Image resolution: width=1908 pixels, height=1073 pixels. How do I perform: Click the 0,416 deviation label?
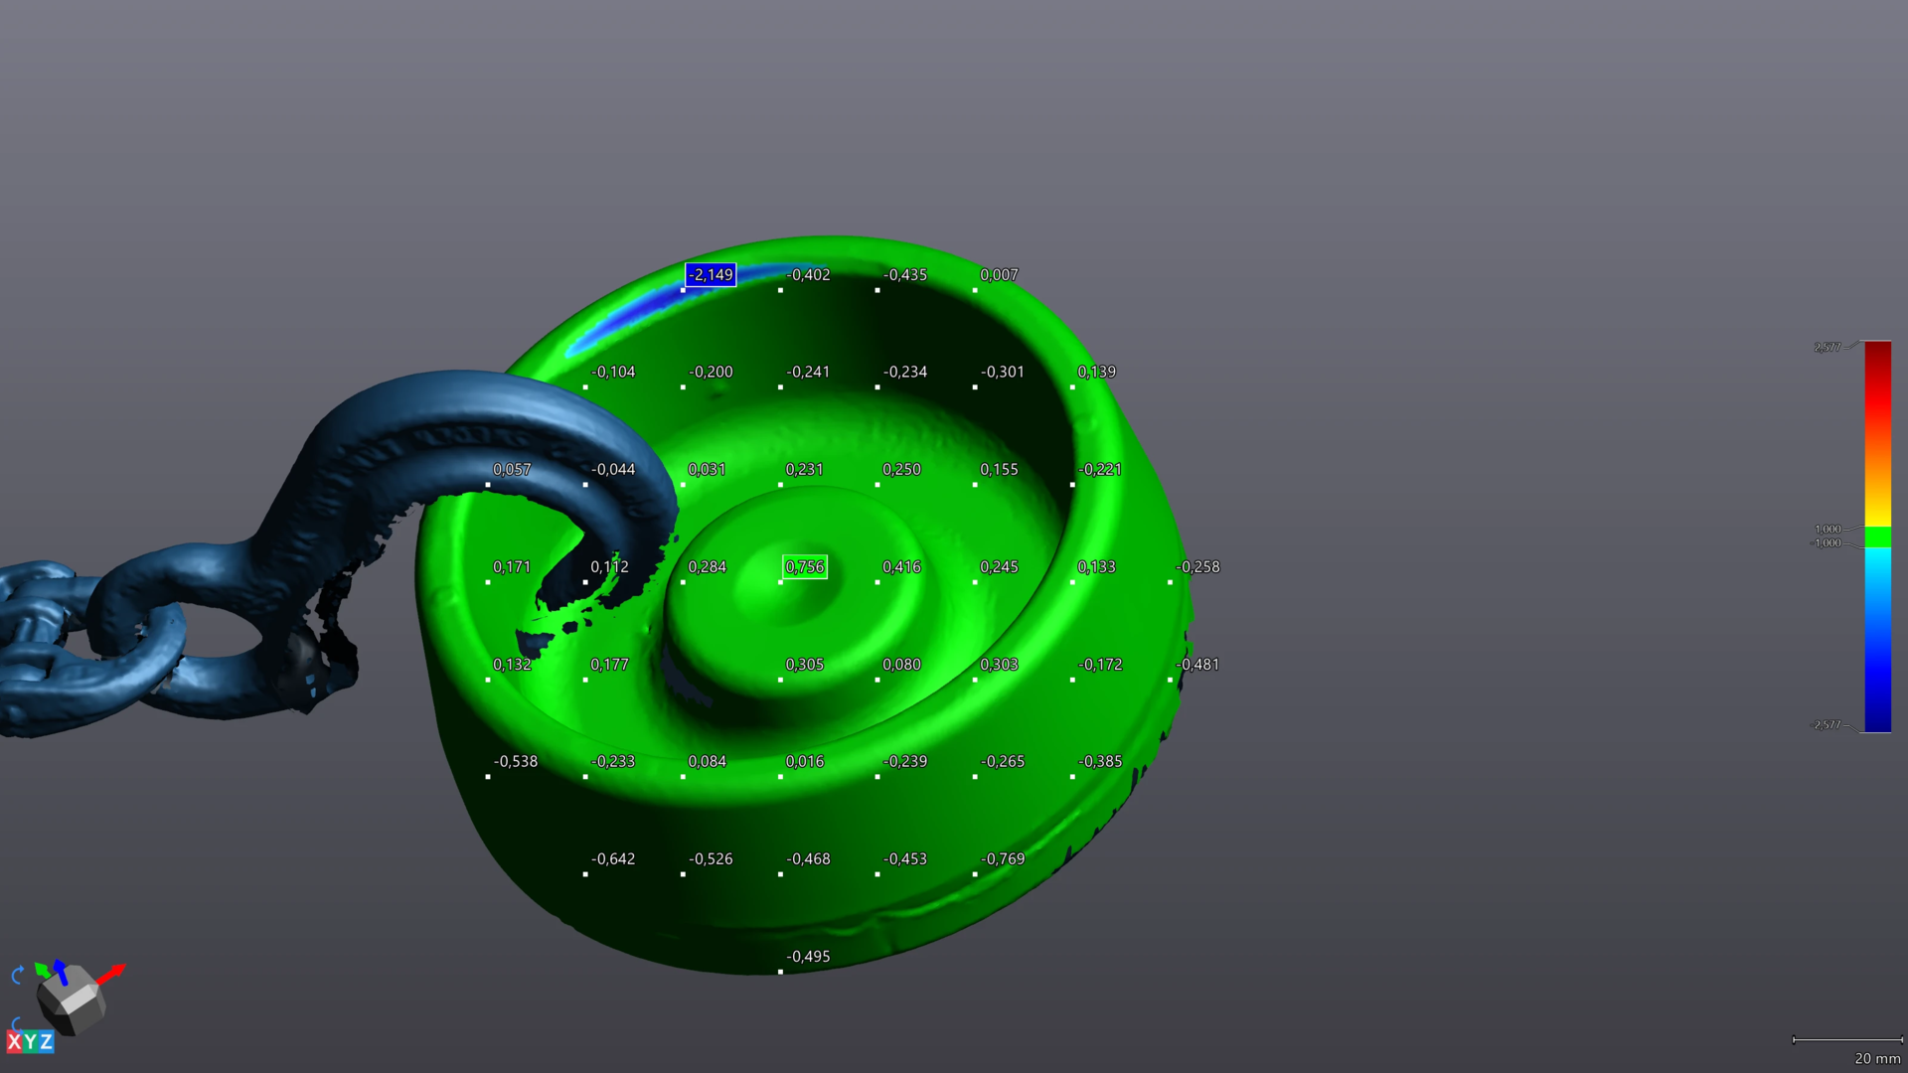pyautogui.click(x=901, y=567)
